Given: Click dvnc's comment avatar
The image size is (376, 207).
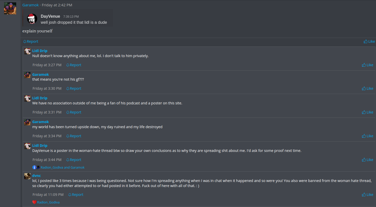Looking at the screenshot, I should tap(27, 176).
